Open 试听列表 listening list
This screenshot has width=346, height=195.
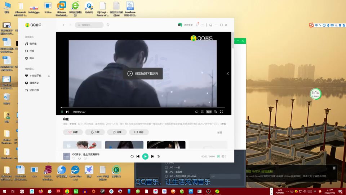pos(32,90)
